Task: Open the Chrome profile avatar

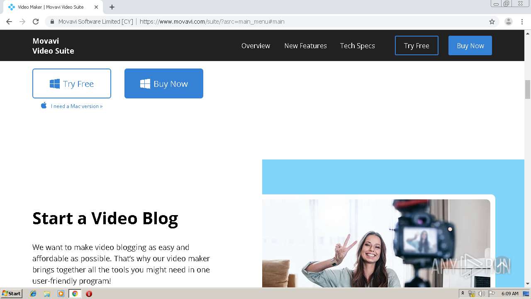Action: pos(509,22)
